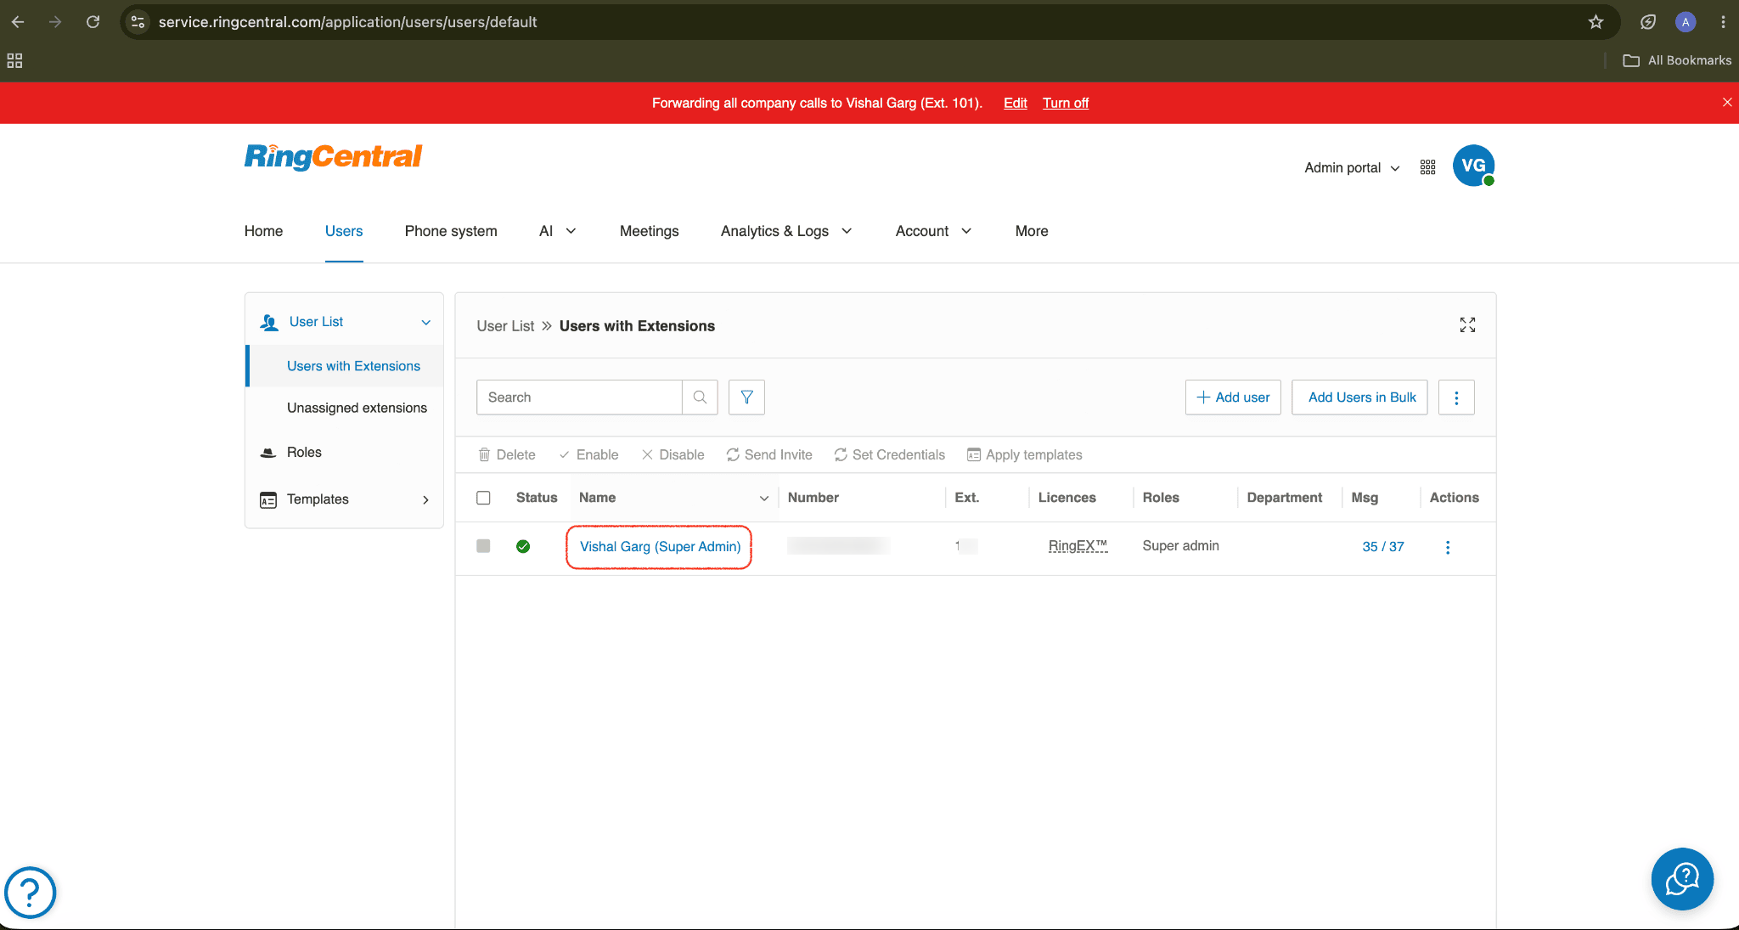Image resolution: width=1739 pixels, height=930 pixels.
Task: Open the Admin portal dropdown
Action: pos(1352,168)
